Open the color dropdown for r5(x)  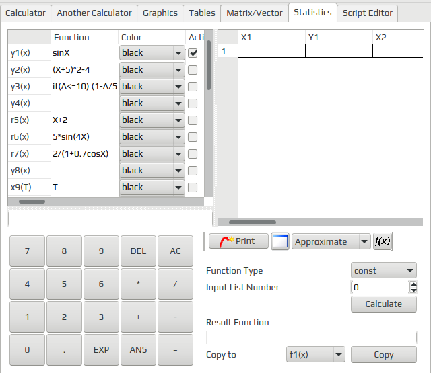[152, 120]
